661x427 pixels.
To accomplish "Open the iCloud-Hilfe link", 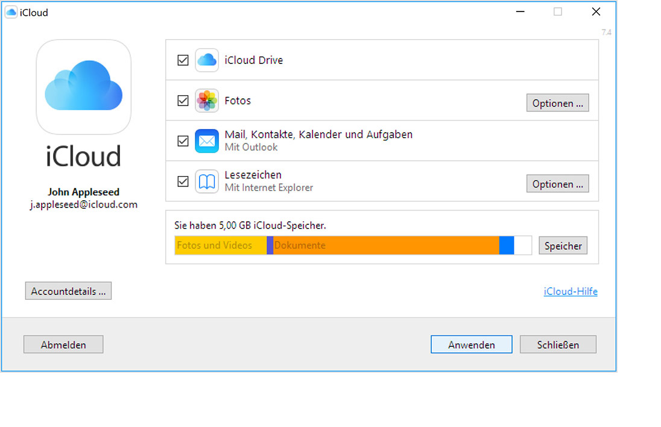I will pyautogui.click(x=571, y=291).
